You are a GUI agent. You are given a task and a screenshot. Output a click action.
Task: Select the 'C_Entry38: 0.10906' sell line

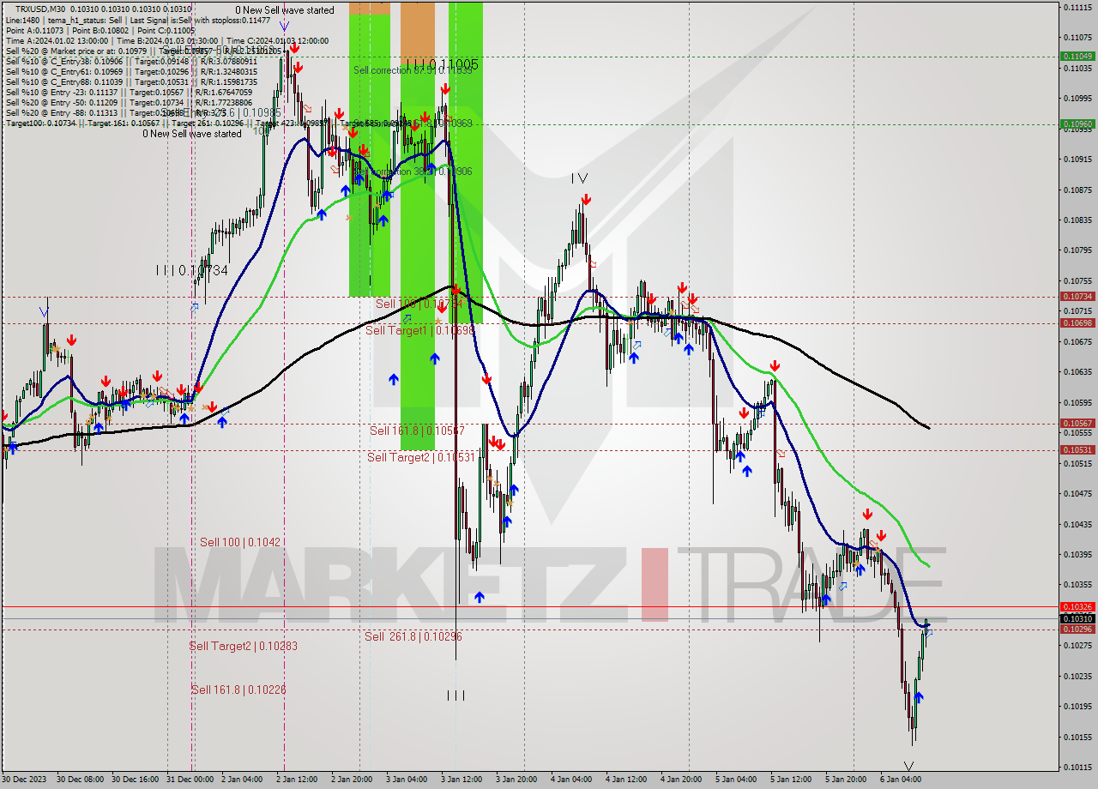click(x=130, y=61)
